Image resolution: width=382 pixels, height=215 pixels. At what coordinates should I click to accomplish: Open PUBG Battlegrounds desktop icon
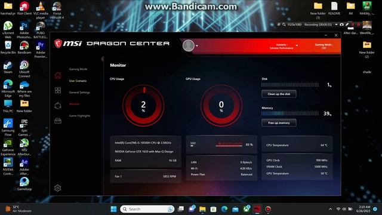pyautogui.click(x=41, y=30)
